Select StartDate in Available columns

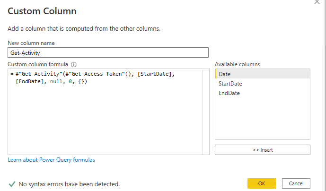coord(263,84)
